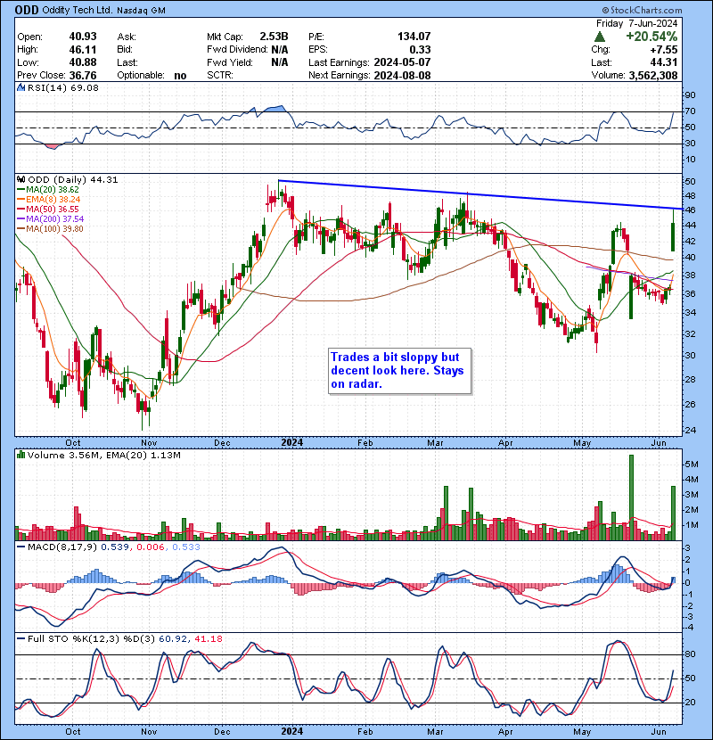Viewport: 713px width, 740px height.
Task: Click the RSI value 69.08
Action: 84,87
